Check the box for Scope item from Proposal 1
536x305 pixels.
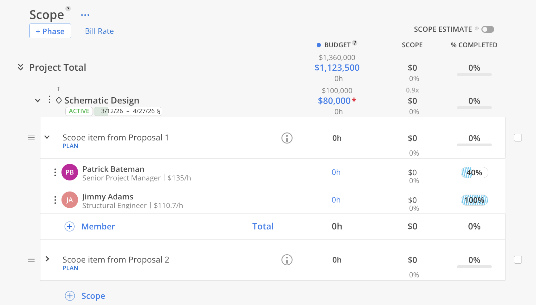tap(518, 138)
